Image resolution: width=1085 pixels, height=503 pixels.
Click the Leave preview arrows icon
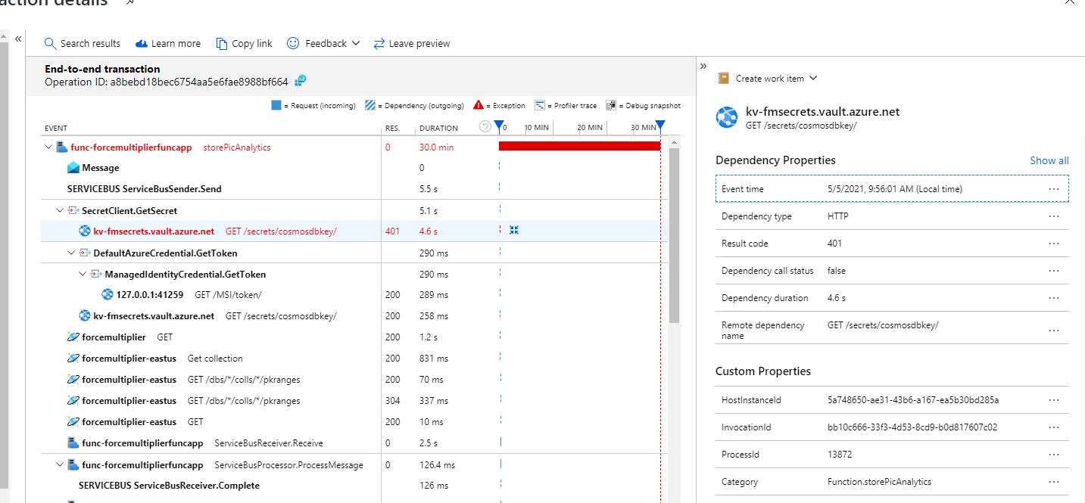379,43
